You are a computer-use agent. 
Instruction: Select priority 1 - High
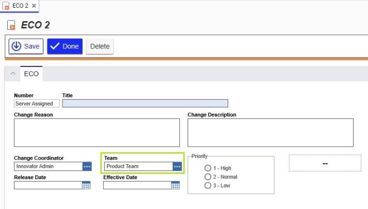pyautogui.click(x=208, y=168)
